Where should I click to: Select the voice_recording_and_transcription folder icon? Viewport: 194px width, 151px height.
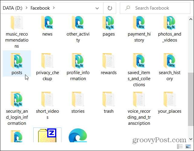[139, 99]
